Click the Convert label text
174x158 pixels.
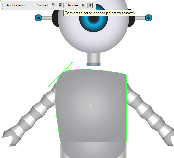point(43,5)
